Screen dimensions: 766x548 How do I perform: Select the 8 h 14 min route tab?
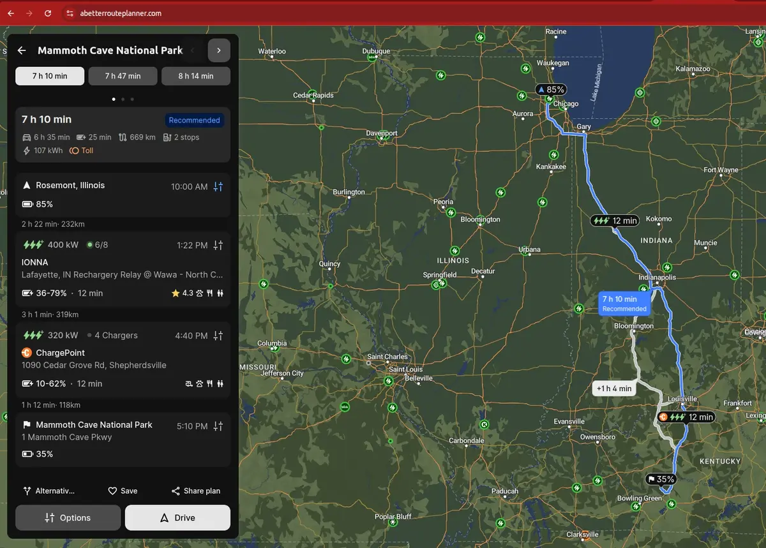point(196,76)
